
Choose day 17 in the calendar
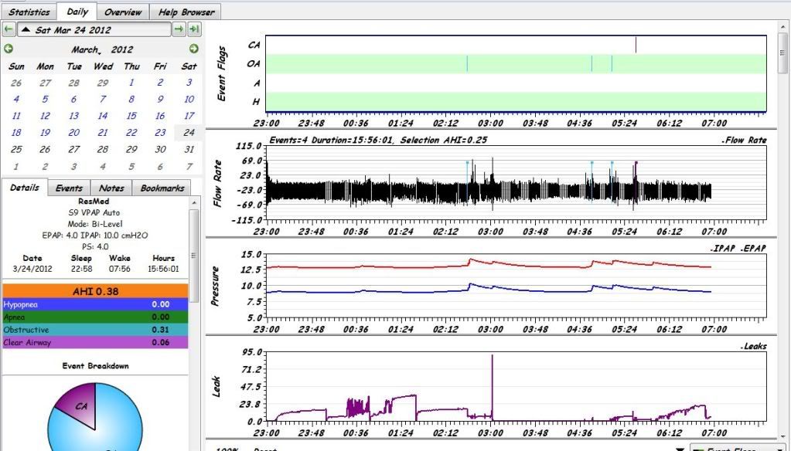coord(189,116)
